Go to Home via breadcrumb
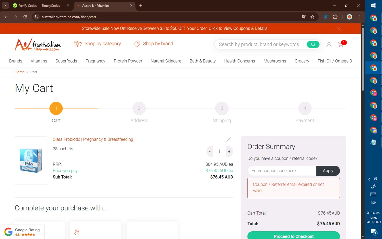Screen dimensions: 382x239 [20, 72]
